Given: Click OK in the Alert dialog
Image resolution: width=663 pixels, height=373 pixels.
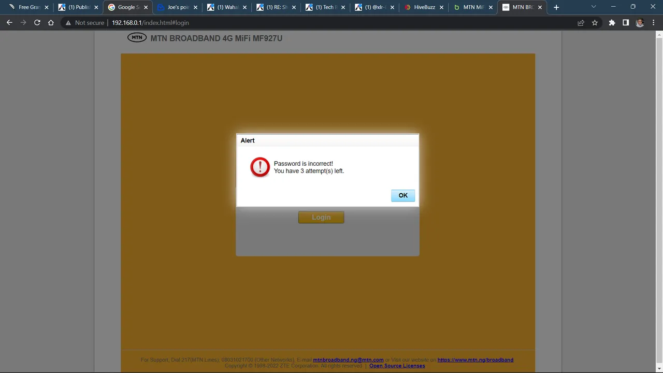Looking at the screenshot, I should 403,195.
